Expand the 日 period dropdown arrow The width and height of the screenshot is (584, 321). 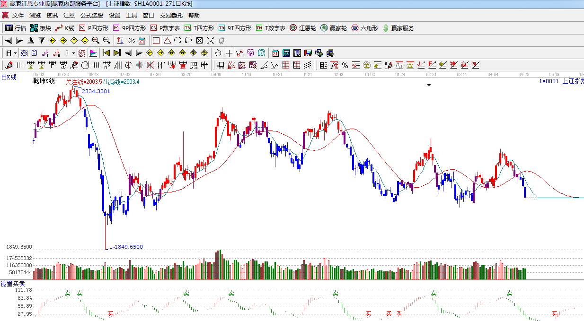coord(15,53)
